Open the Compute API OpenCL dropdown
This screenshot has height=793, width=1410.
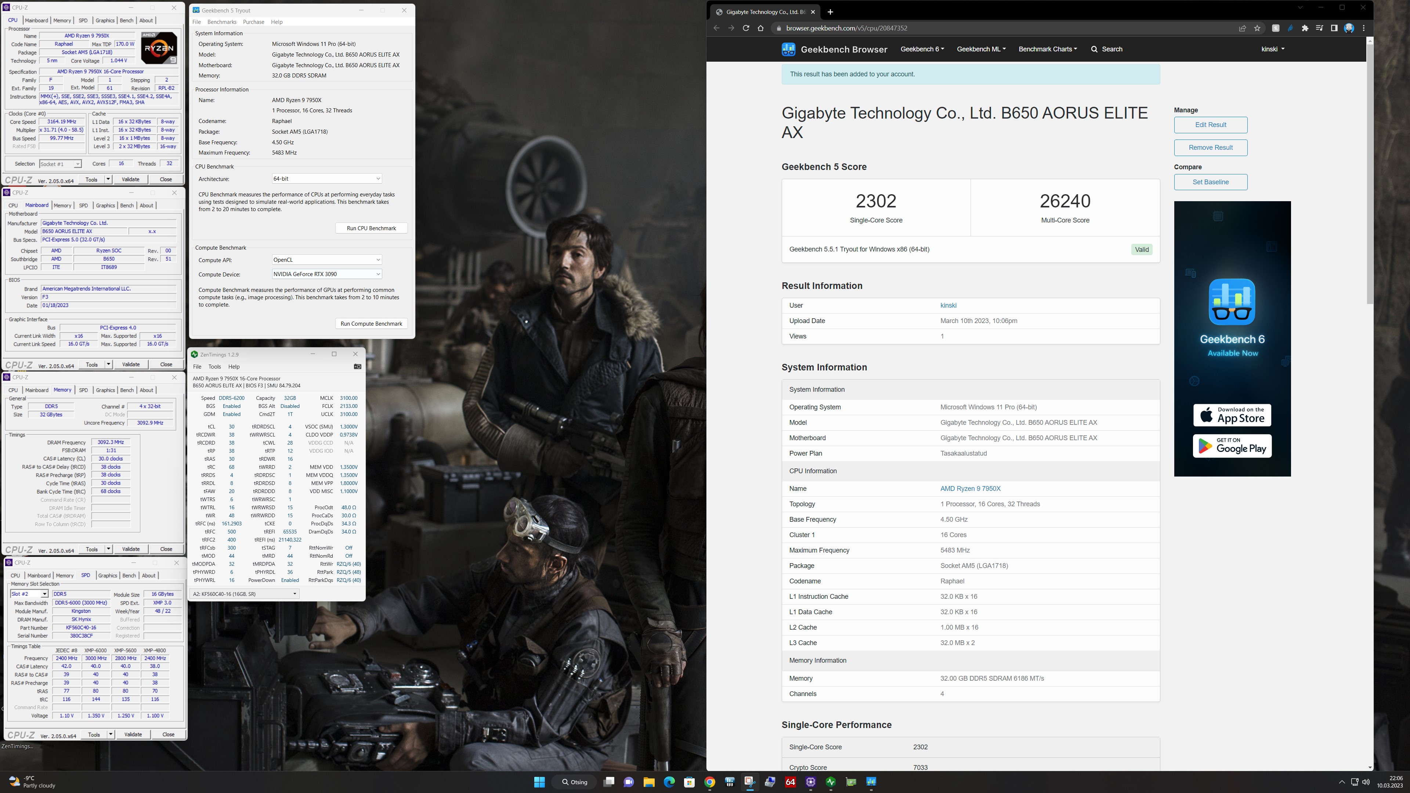pyautogui.click(x=327, y=260)
